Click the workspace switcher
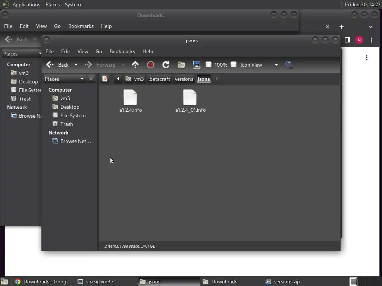The height and width of the screenshot is (286, 382). point(353,282)
